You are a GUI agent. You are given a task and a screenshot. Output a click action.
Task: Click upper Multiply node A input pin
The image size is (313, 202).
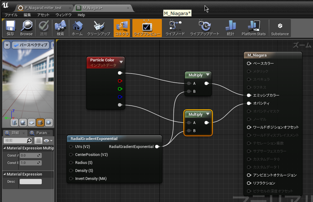coord(189,83)
